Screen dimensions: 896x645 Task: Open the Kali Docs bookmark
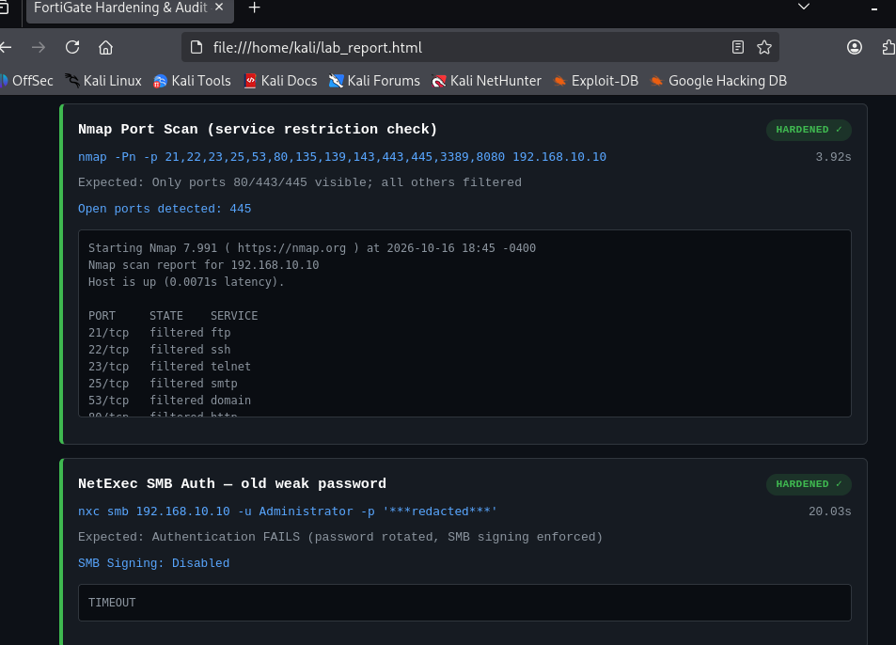[280, 81]
